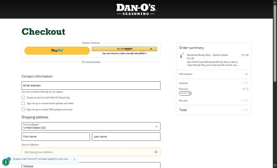Click the Subtotal label
This screenshot has width=277, height=168.
coord(183,83)
